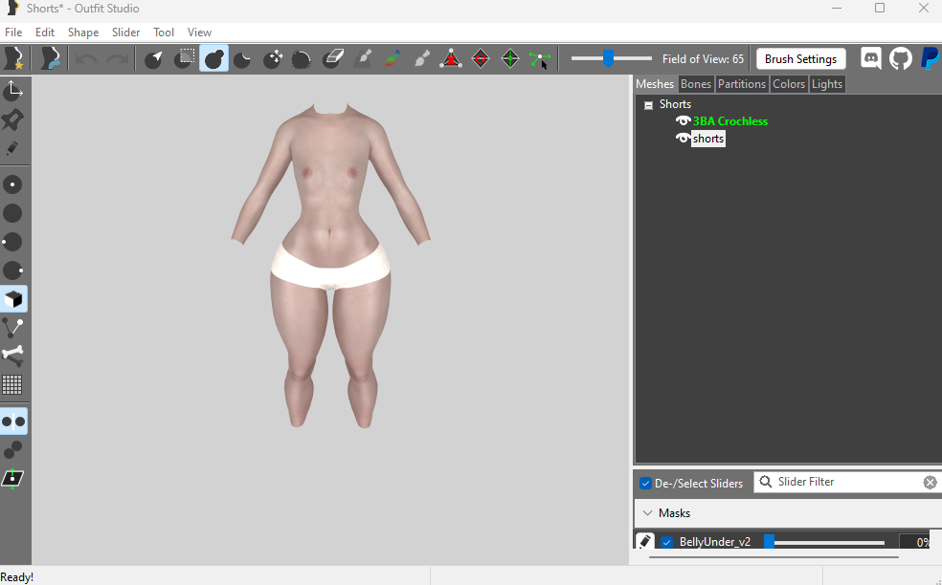Click the Redo arrow in toolbar
Screen dimensions: 942x585
pyautogui.click(x=117, y=59)
